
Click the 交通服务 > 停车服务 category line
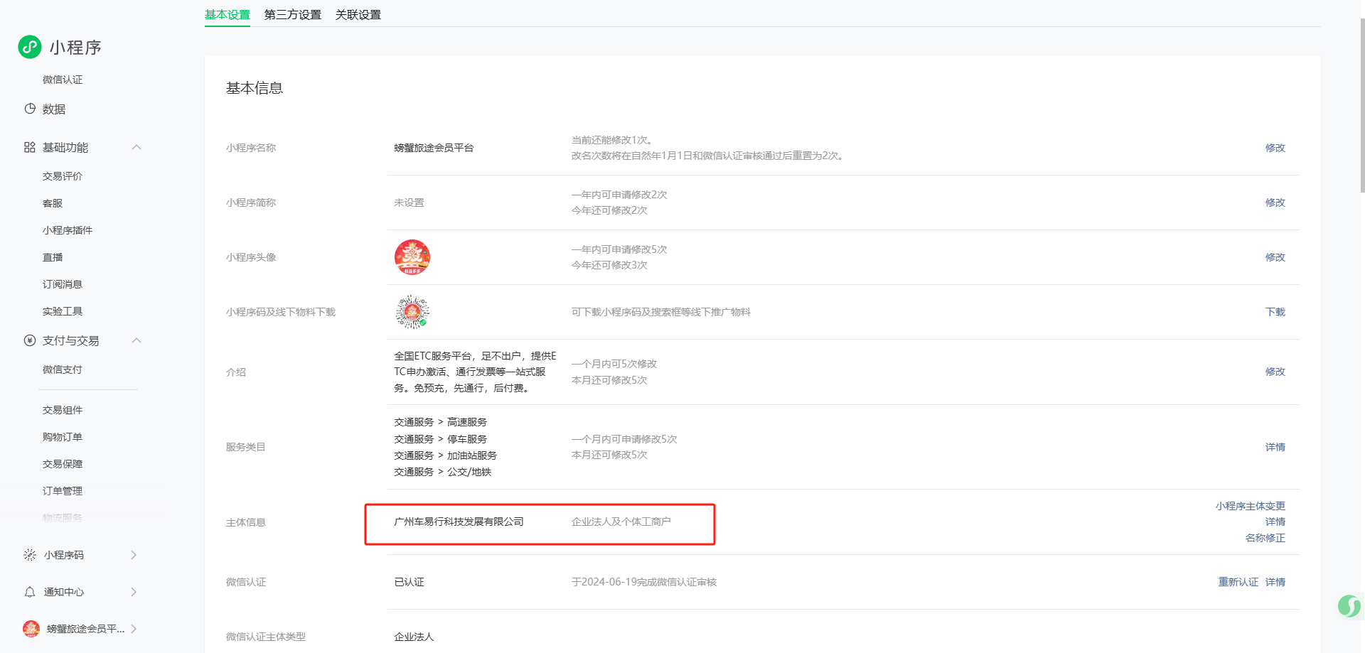click(441, 439)
